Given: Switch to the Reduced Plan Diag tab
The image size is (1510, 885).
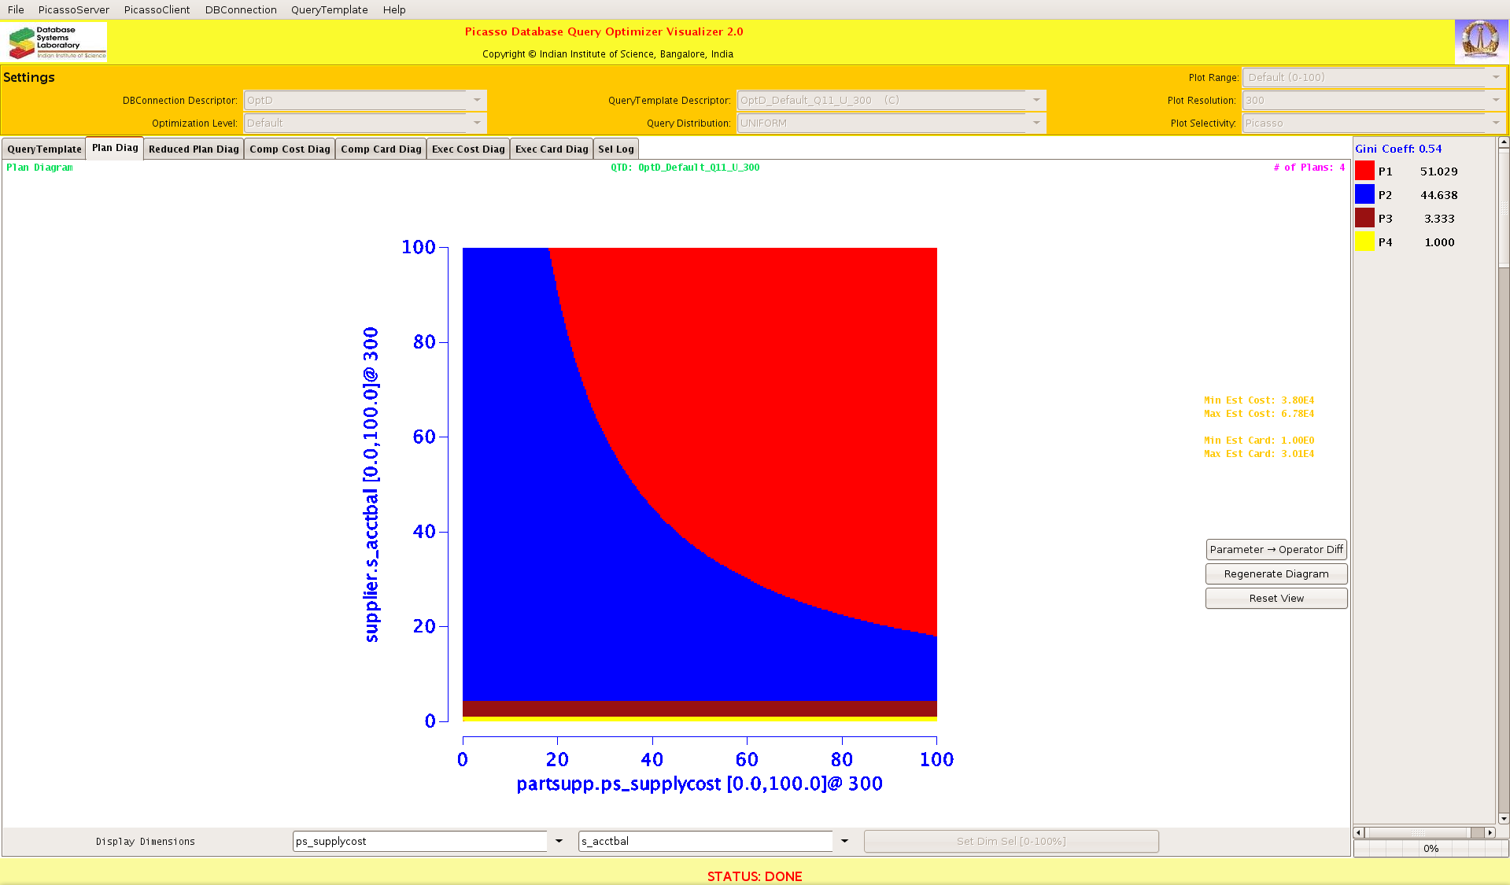Looking at the screenshot, I should pyautogui.click(x=194, y=149).
